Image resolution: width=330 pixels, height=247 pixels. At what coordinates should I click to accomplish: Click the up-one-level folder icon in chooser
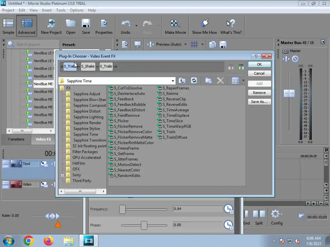click(182, 80)
